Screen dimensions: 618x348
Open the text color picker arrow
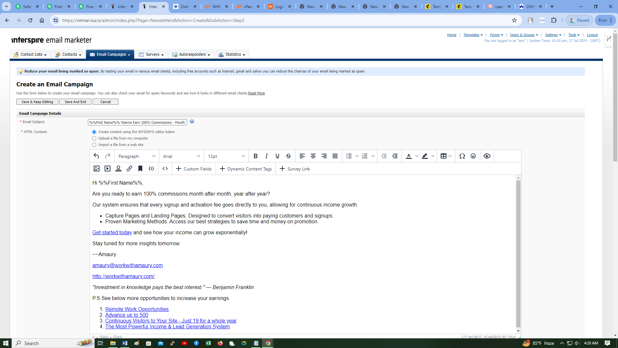coord(417,156)
